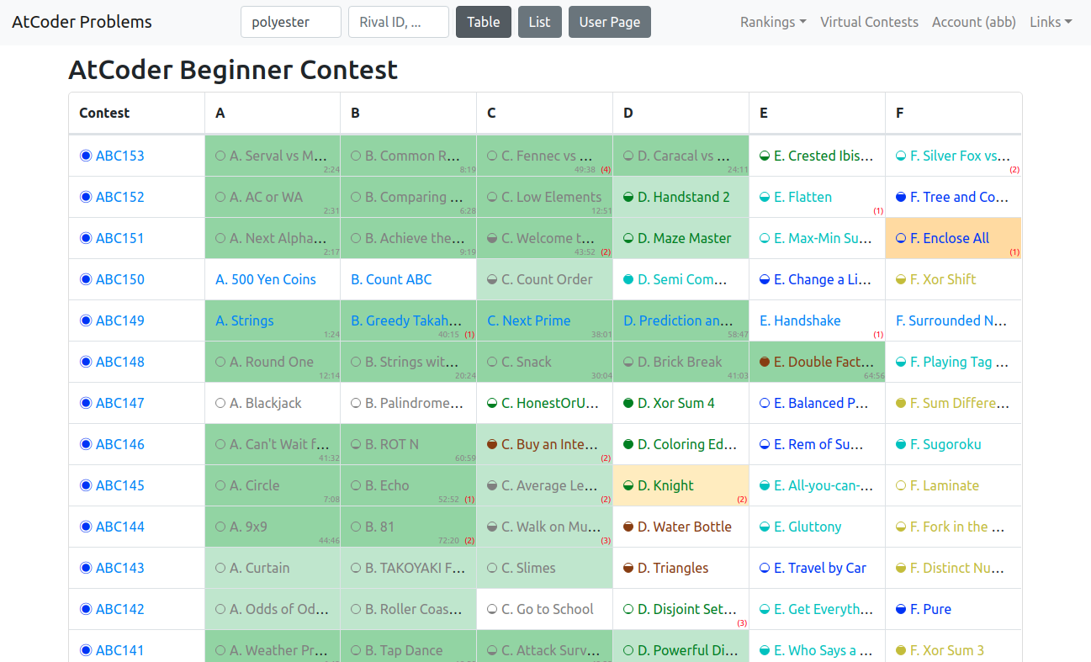The height and width of the screenshot is (662, 1091).
Task: Click the cyan circle beside D. Semi Common
Action: (628, 279)
